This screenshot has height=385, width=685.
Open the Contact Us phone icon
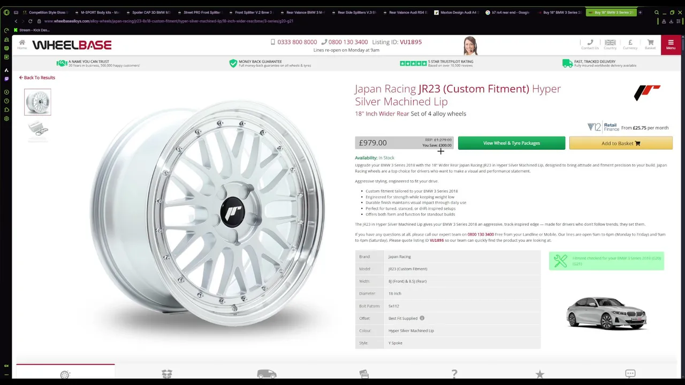(x=590, y=44)
